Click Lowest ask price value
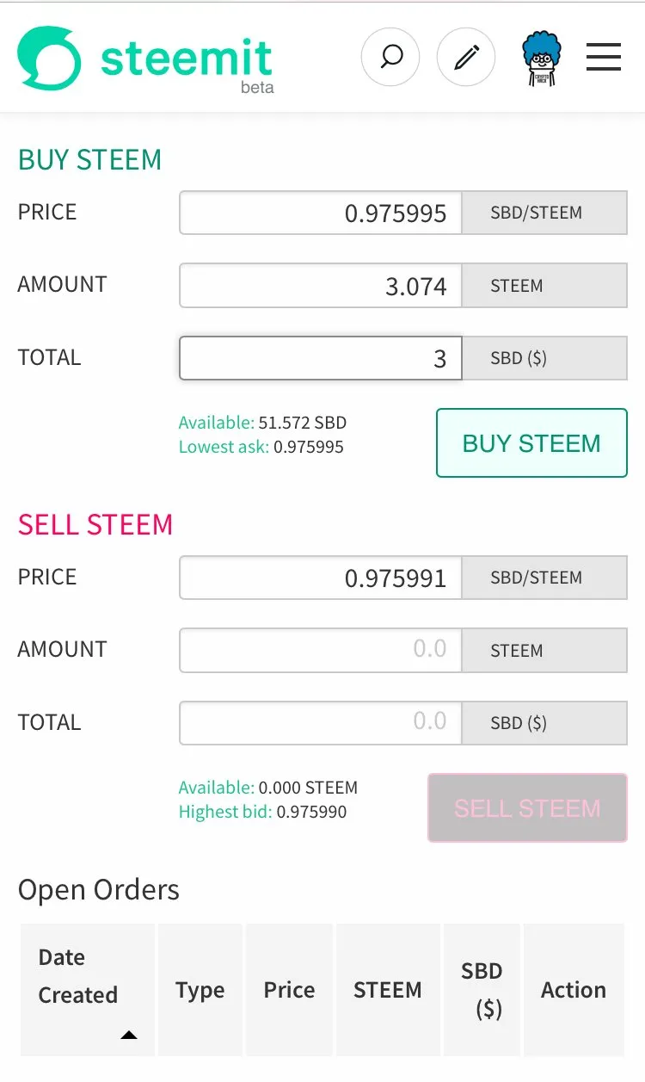Image resolution: width=645 pixels, height=1082 pixels. point(308,447)
